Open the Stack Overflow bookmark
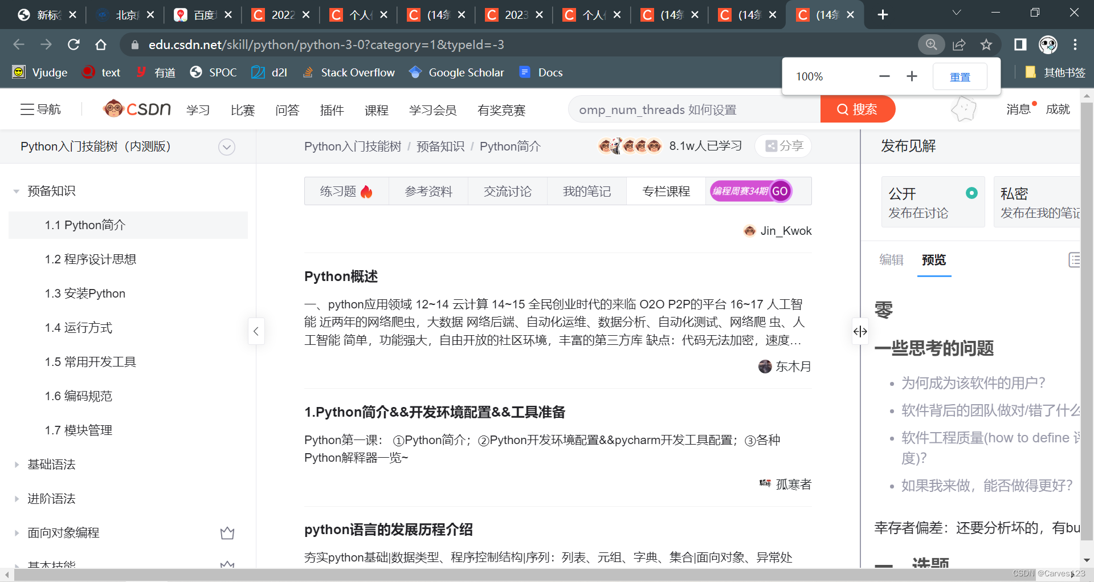The height and width of the screenshot is (582, 1094). pyautogui.click(x=349, y=72)
